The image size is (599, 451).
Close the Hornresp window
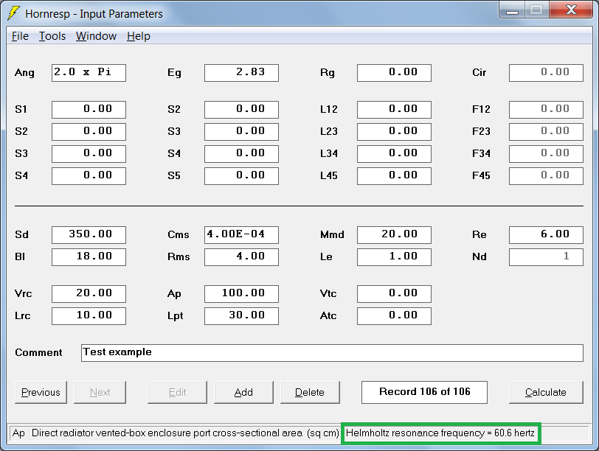coord(571,10)
